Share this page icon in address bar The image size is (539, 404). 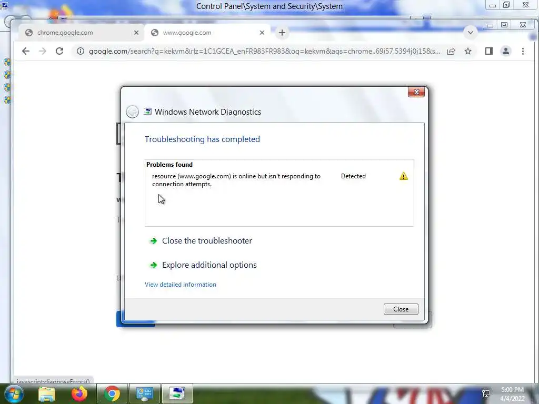451,51
